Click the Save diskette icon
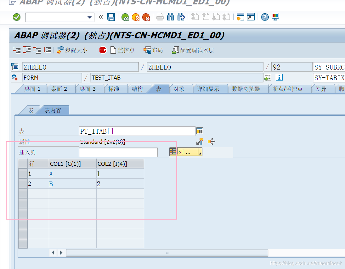 click(x=111, y=17)
